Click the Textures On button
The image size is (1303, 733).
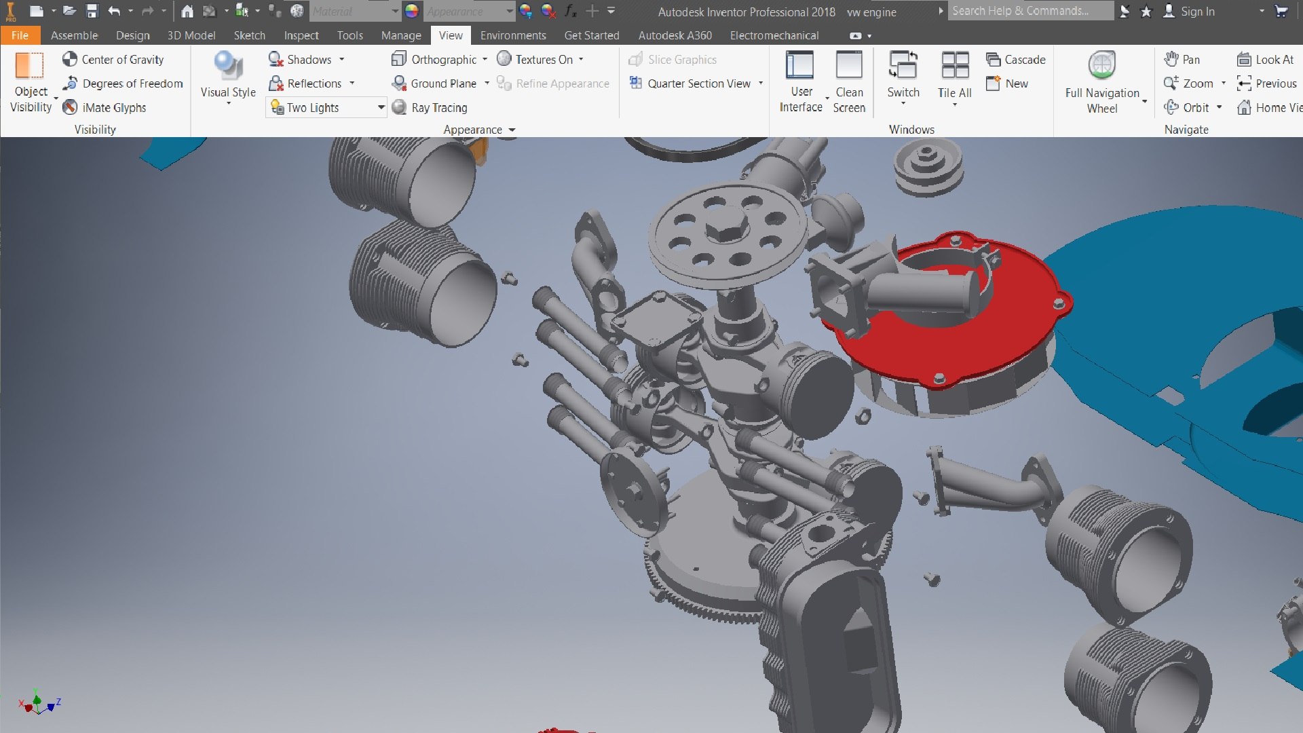pyautogui.click(x=535, y=59)
